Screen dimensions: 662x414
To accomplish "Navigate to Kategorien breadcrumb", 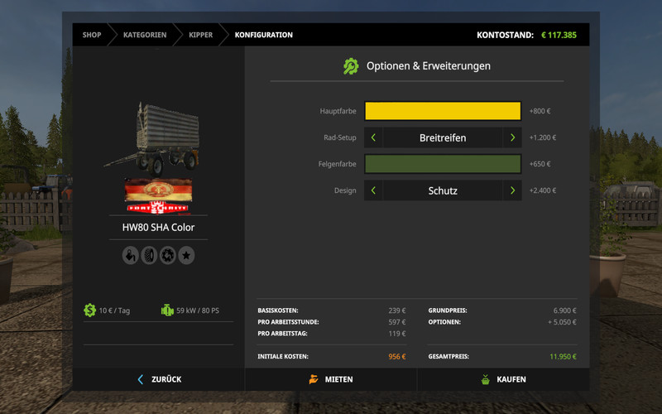I will tap(145, 35).
